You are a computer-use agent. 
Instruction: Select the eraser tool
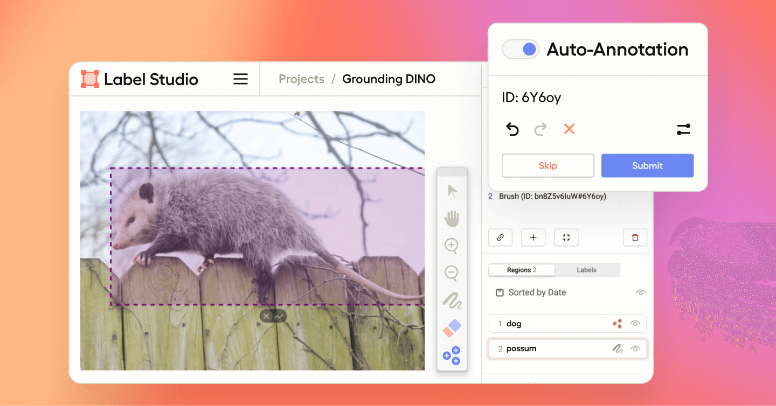(452, 327)
